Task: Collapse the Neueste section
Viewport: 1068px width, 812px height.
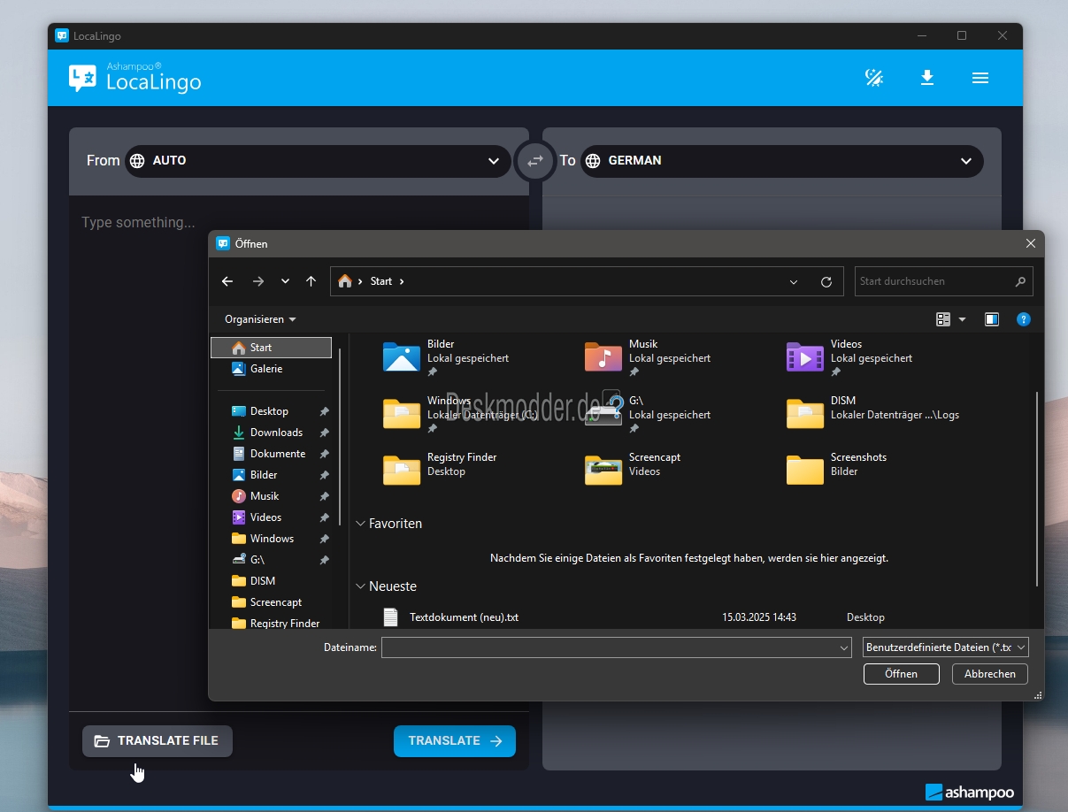Action: click(x=360, y=586)
